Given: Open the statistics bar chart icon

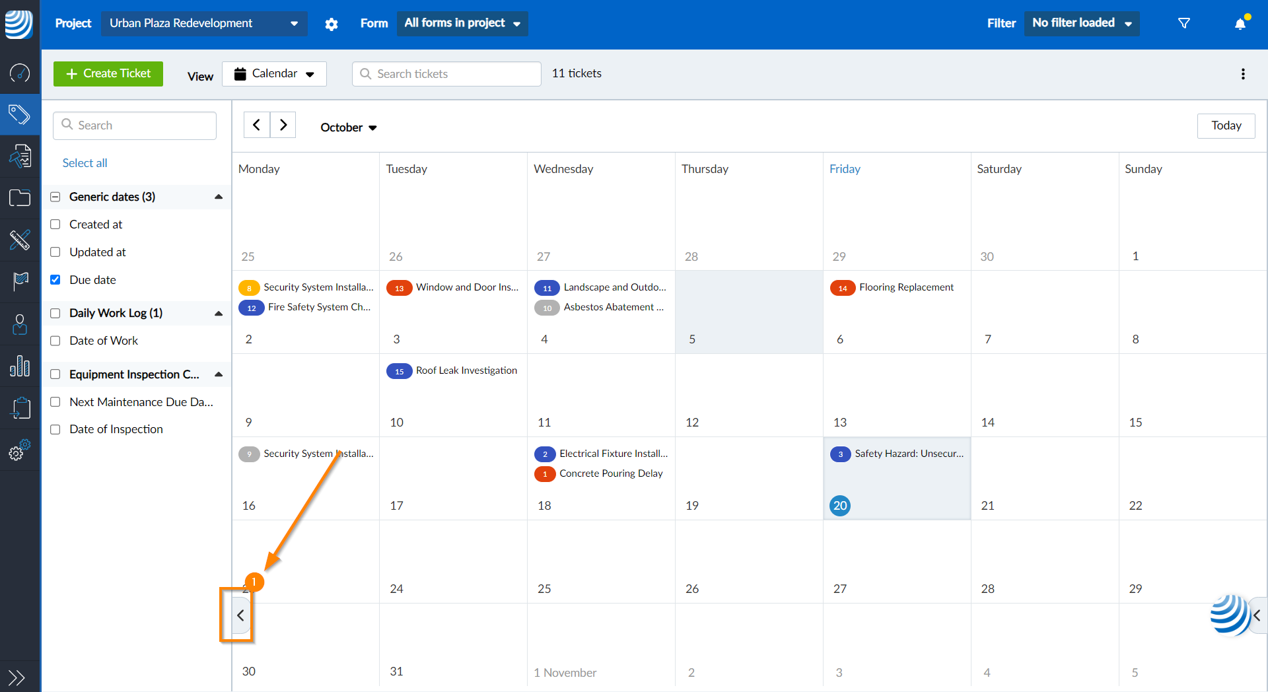Looking at the screenshot, I should 20,366.
